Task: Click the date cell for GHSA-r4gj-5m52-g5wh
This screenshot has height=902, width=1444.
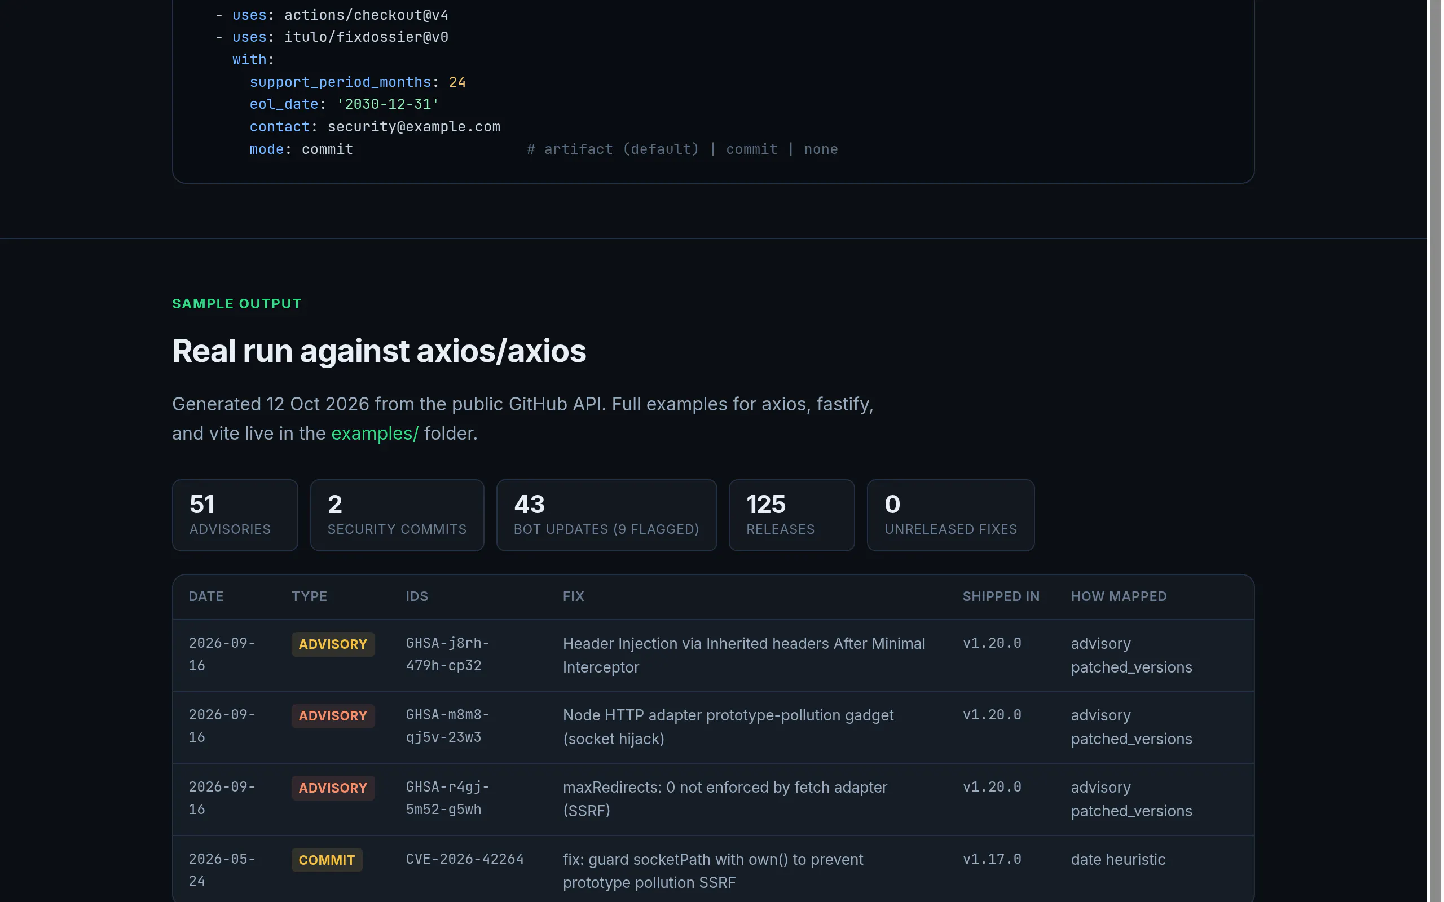Action: click(222, 798)
